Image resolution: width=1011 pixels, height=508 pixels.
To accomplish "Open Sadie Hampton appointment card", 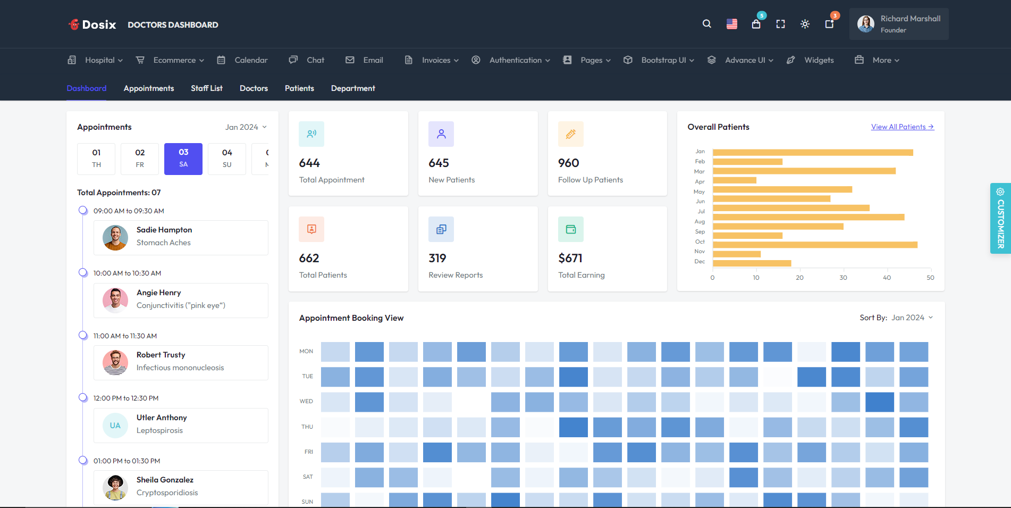I will pos(181,238).
